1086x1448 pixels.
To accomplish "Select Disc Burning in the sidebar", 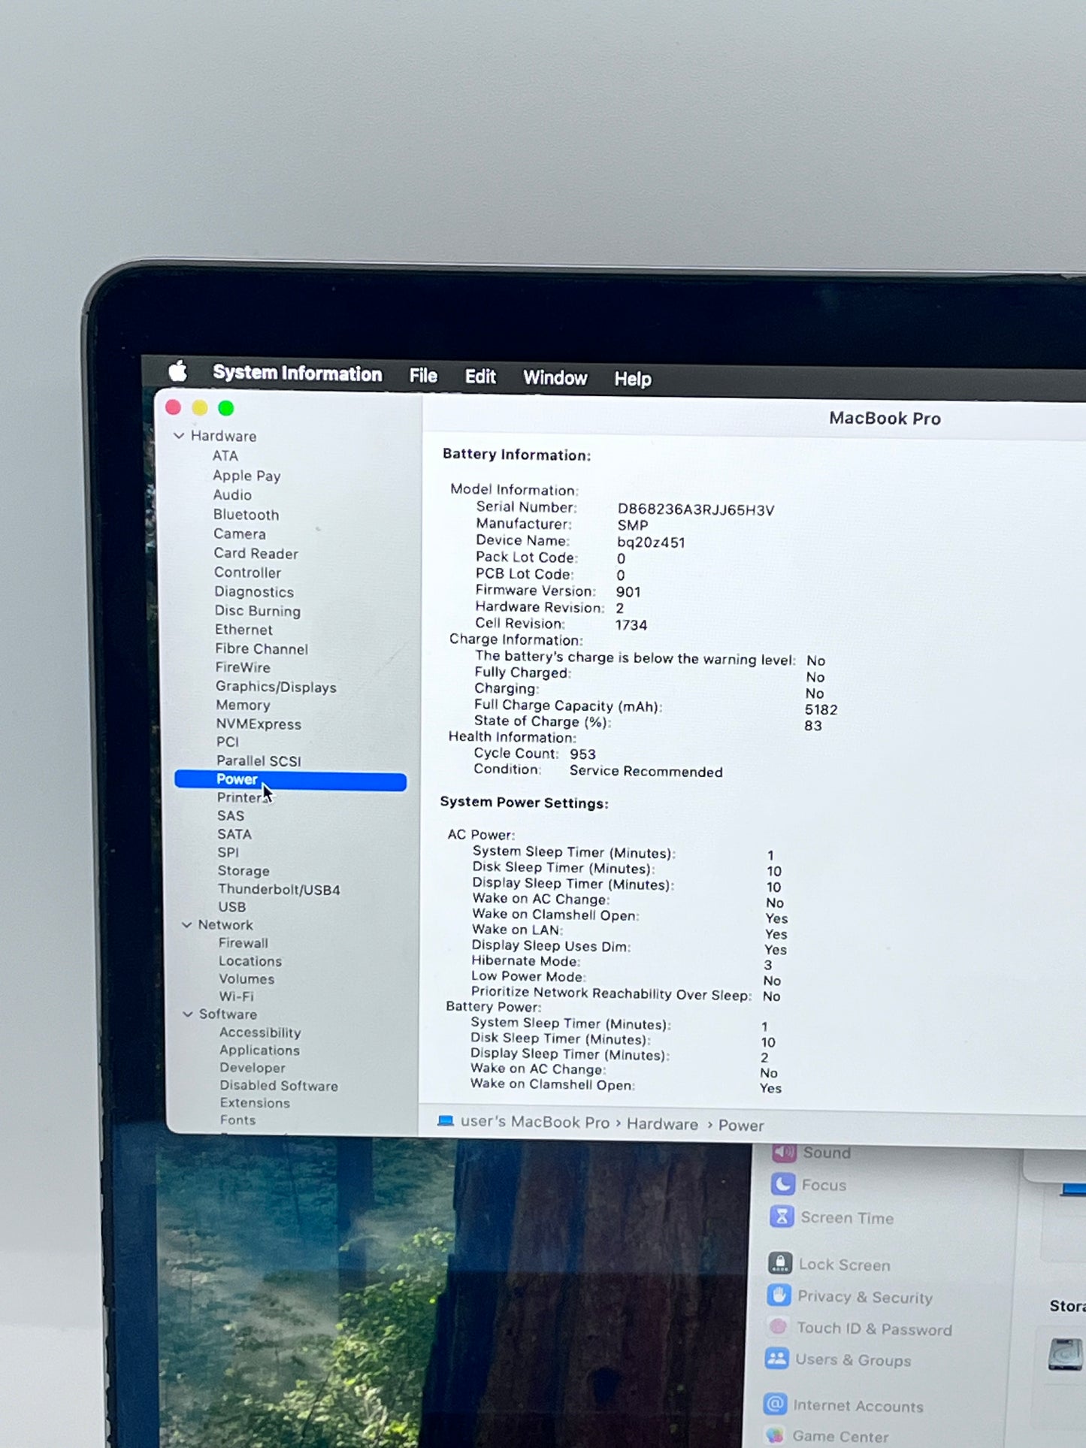I will (x=258, y=611).
